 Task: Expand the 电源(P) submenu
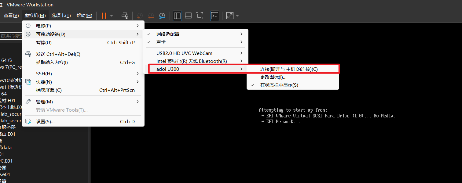tap(83, 26)
